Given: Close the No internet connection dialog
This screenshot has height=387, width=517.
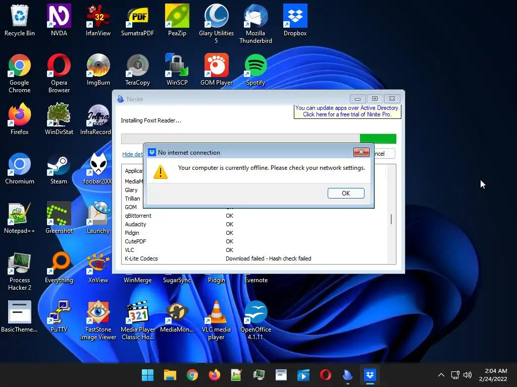Looking at the screenshot, I should (x=361, y=152).
